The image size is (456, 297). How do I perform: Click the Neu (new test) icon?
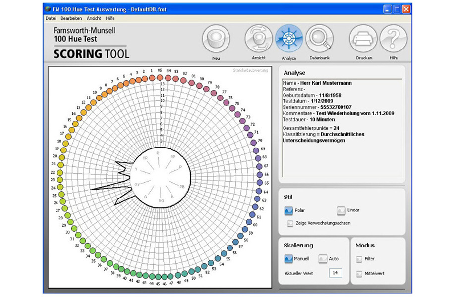(x=216, y=39)
